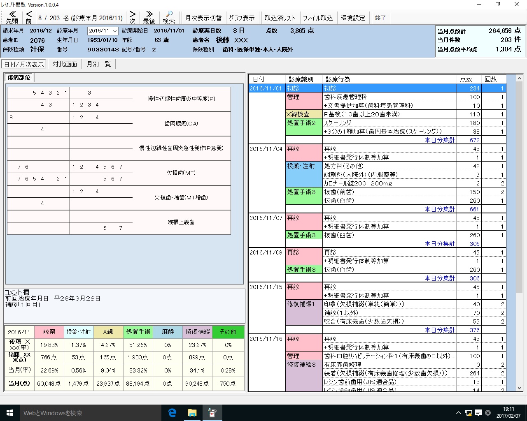Click the 月次表示切替 button
Image resolution: width=527 pixels, height=421 pixels.
(203, 18)
